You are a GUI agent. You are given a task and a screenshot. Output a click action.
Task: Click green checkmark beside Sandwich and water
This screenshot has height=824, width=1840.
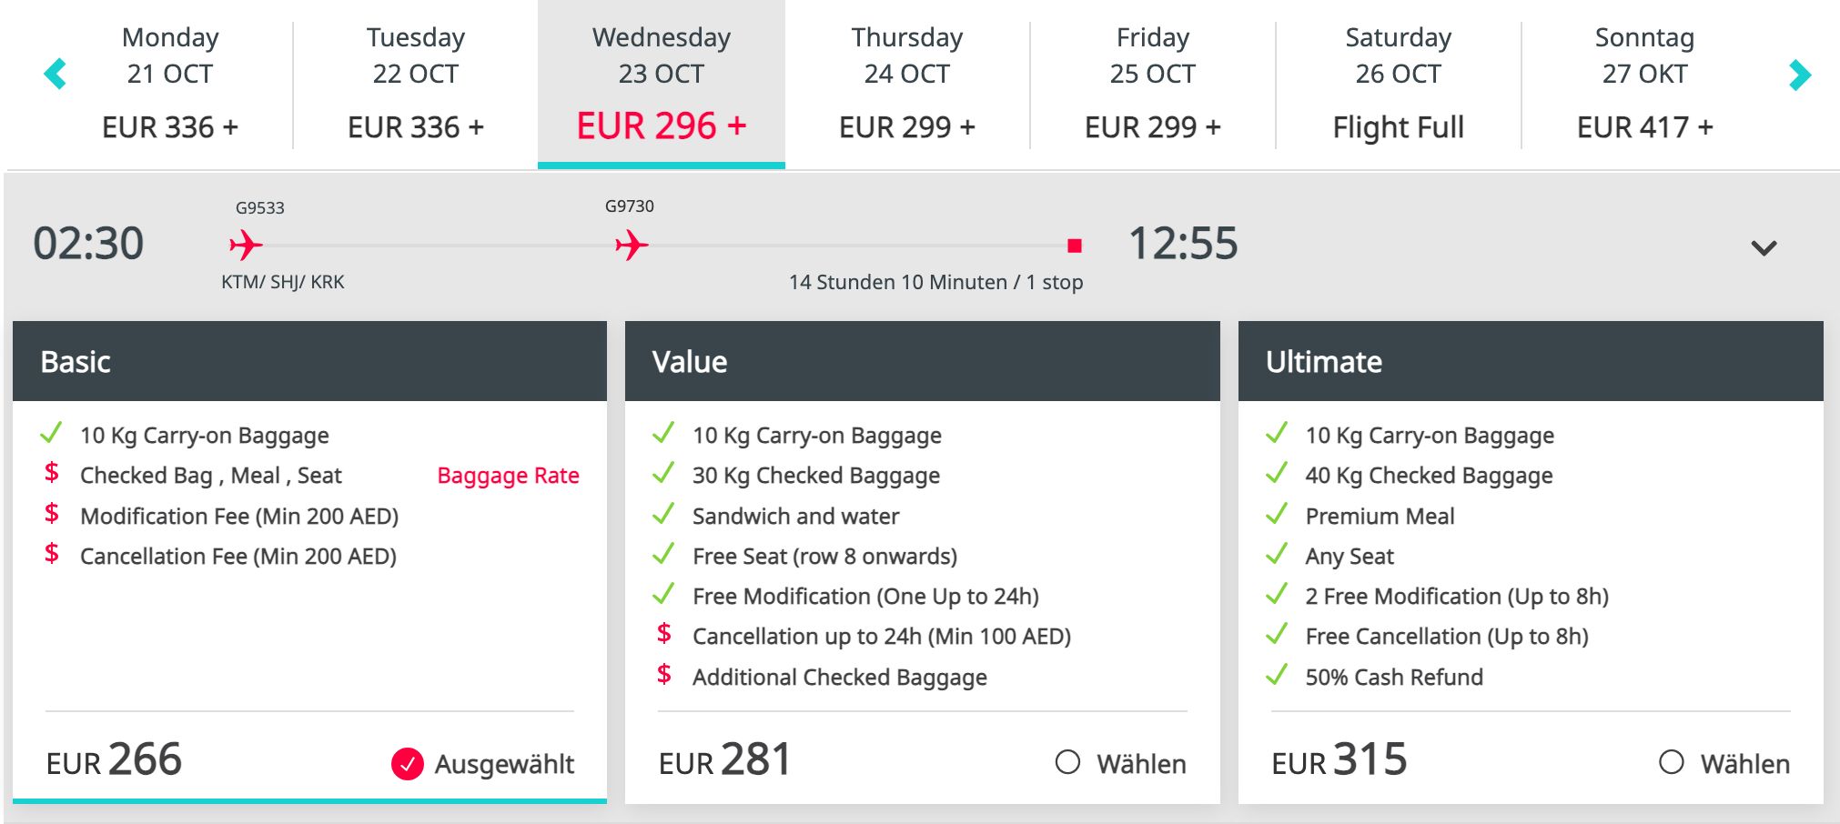click(663, 515)
